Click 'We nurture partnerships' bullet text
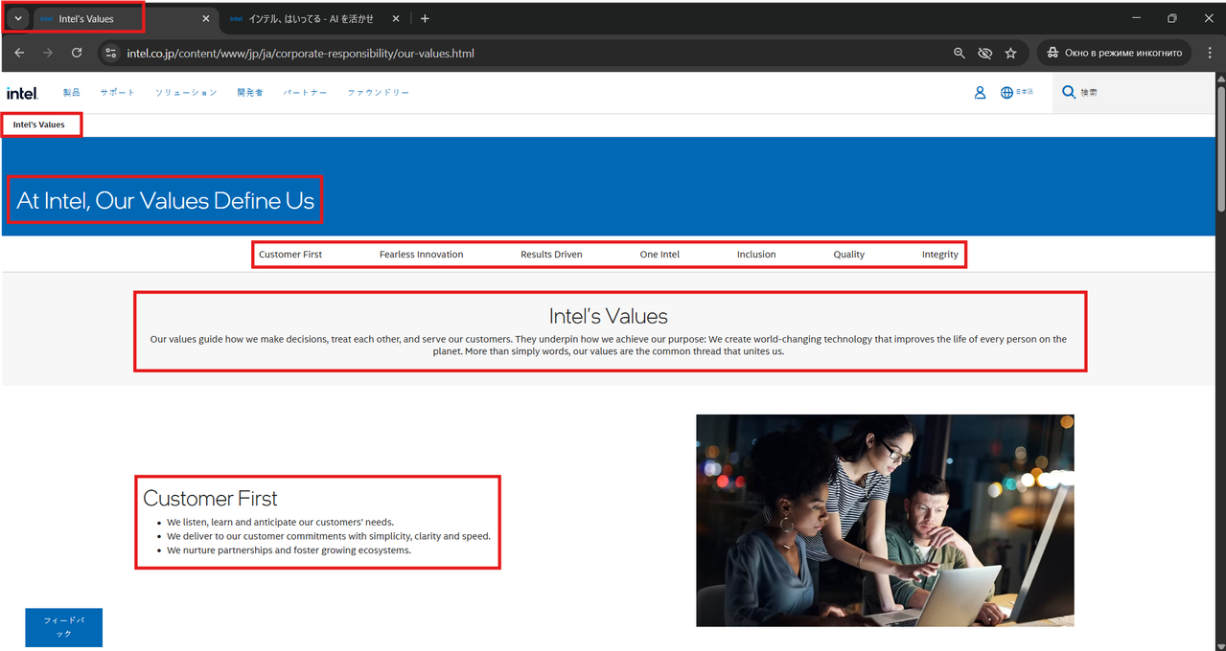 point(289,550)
